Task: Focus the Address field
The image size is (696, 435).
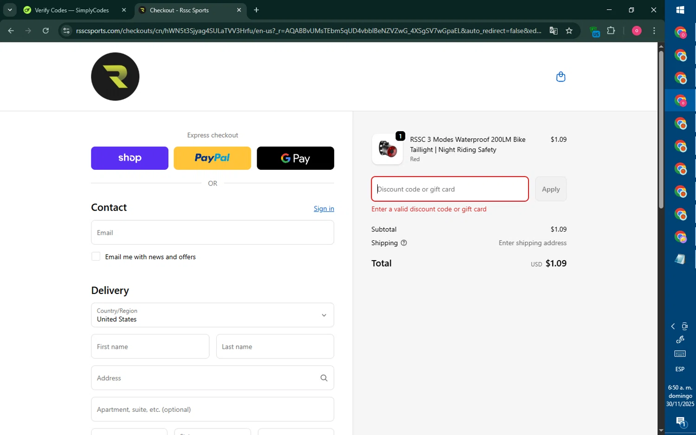Action: [213, 378]
